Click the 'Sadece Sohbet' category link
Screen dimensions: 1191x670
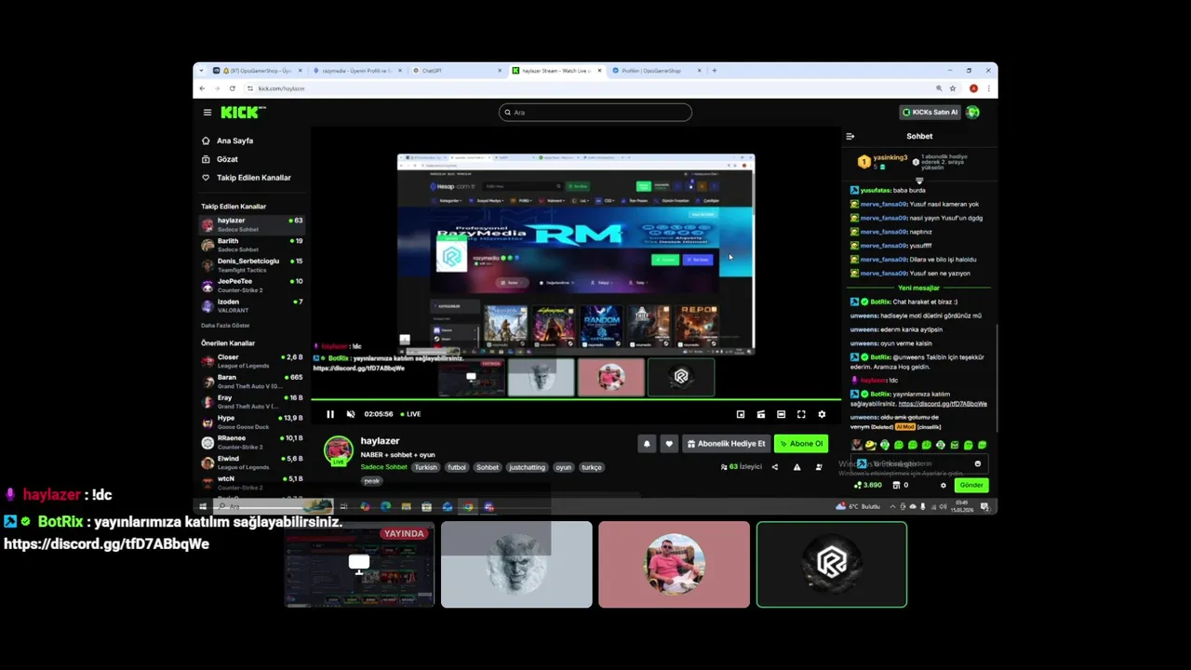[x=384, y=467]
